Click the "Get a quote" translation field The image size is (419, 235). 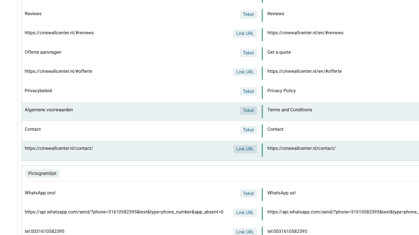coord(279,52)
